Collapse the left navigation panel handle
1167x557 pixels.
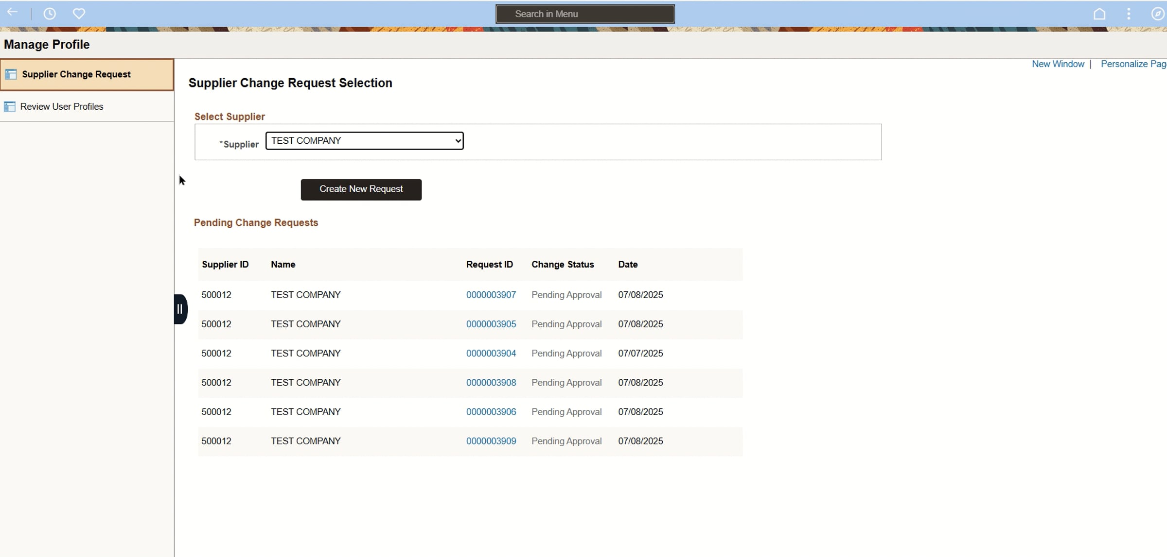(180, 309)
